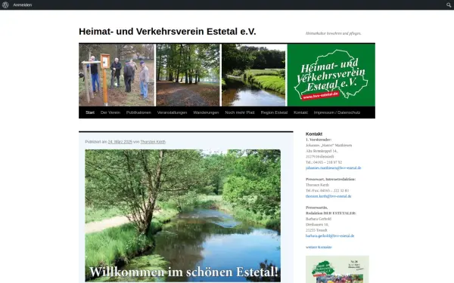
Task: Select the Start menu item
Action: click(90, 112)
